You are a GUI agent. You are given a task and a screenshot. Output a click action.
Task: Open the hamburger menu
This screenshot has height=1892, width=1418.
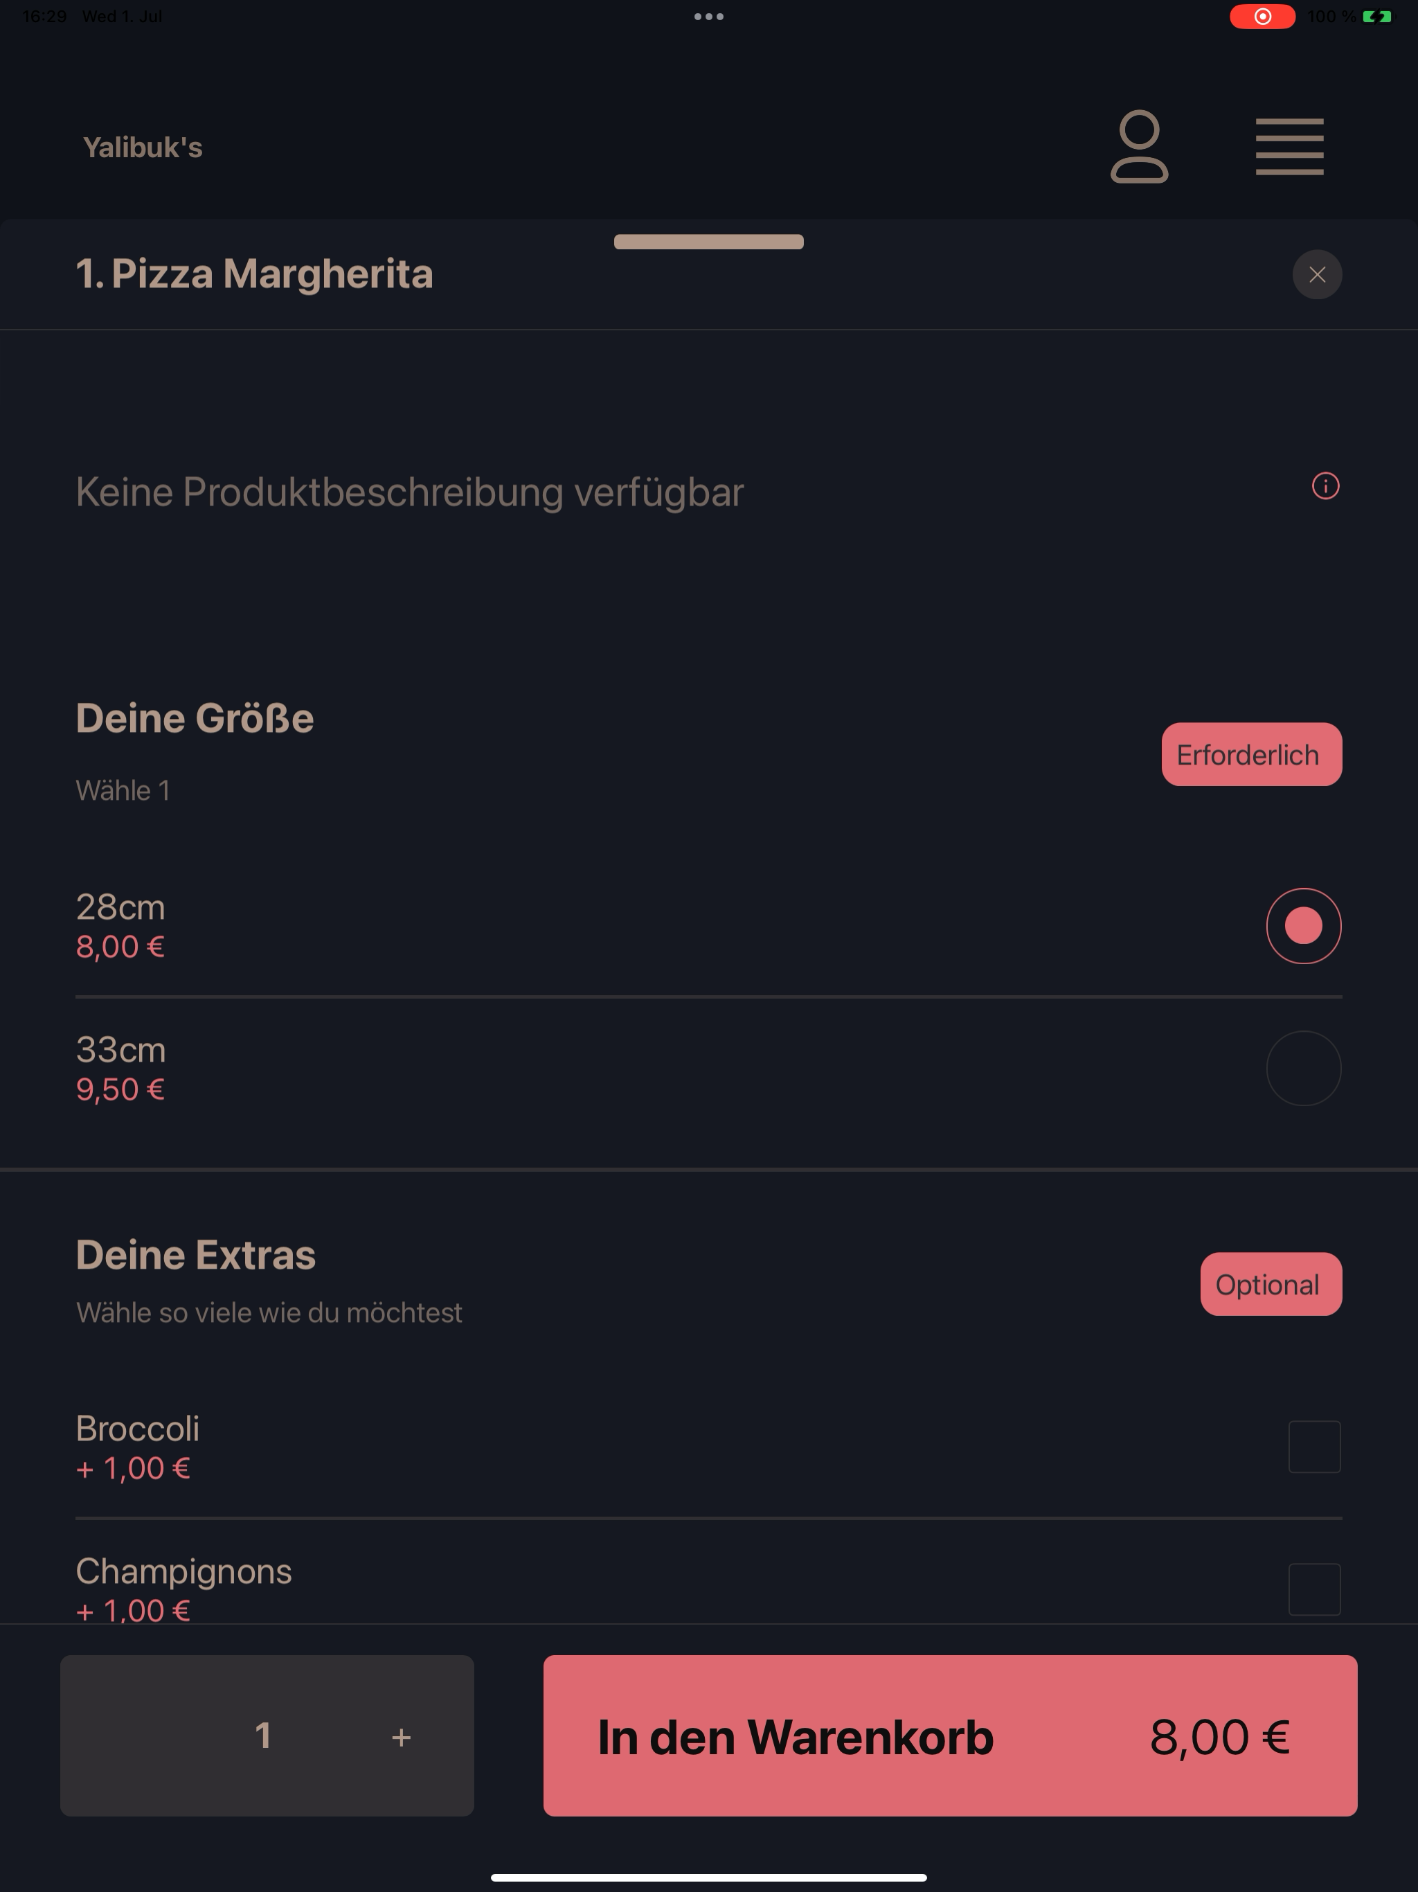click(x=1290, y=146)
